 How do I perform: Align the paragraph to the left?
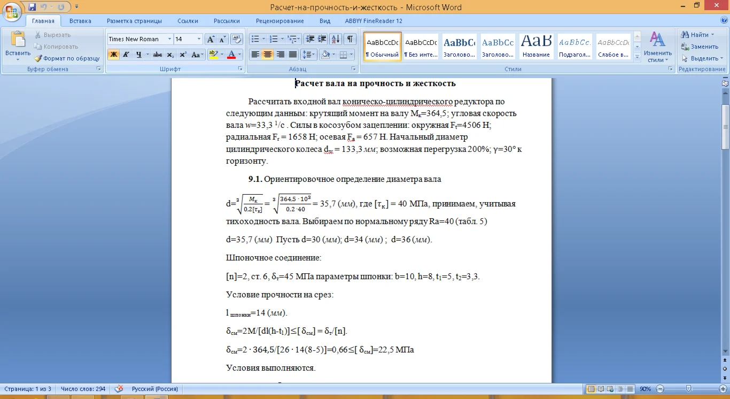point(255,55)
